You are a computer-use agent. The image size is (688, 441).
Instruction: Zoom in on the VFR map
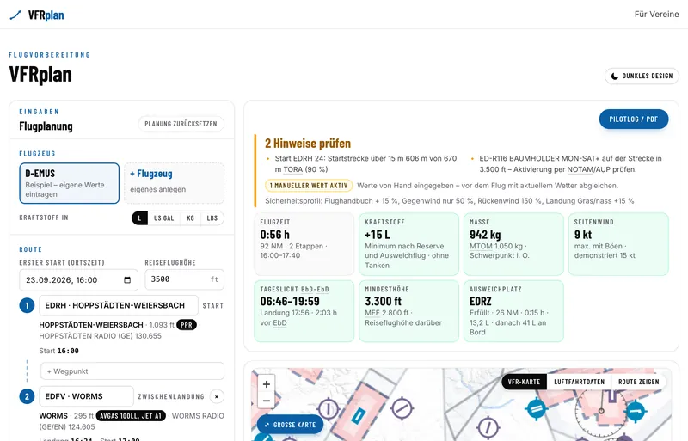pos(267,384)
